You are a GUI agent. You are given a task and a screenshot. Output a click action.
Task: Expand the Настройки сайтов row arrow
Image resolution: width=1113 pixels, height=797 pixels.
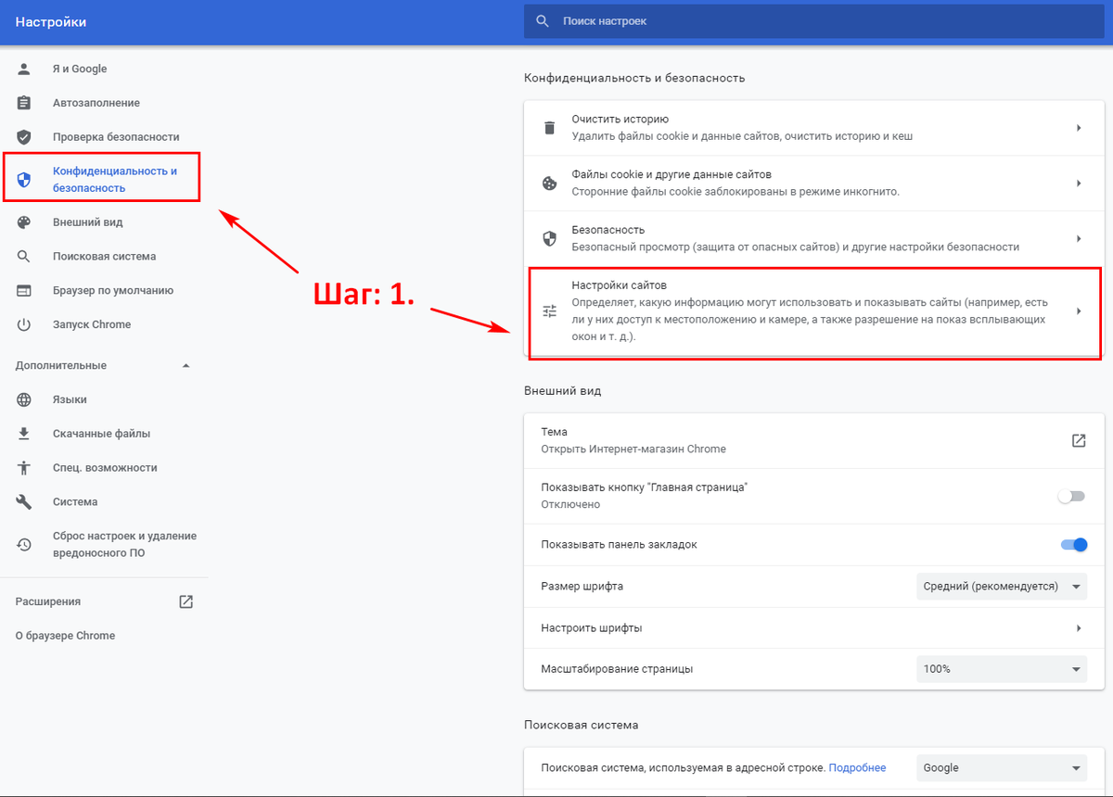1079,311
